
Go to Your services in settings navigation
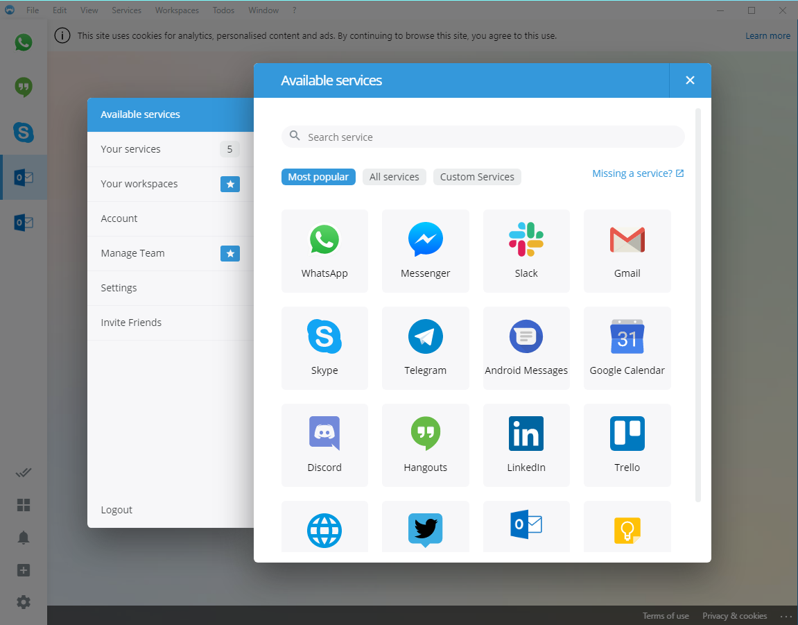171,149
